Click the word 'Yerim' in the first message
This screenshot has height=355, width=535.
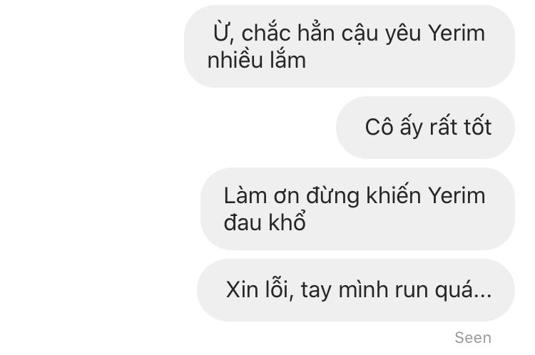coord(457,33)
